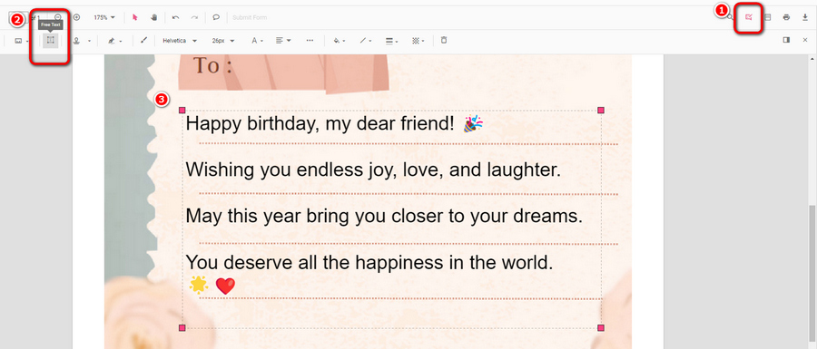
Task: Click the 'Wishing you endless joy' text line
Action: 373,170
